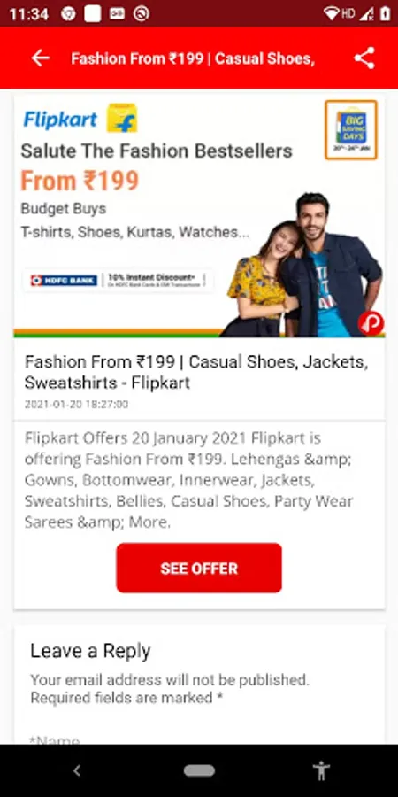Tap the Leave a Reply heading

pyautogui.click(x=90, y=651)
